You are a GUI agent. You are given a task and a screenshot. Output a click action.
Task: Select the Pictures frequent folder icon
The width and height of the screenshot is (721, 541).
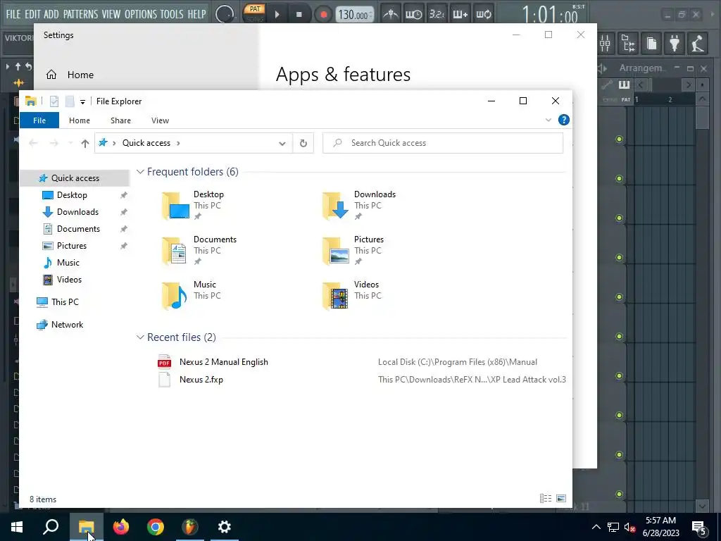tap(336, 251)
